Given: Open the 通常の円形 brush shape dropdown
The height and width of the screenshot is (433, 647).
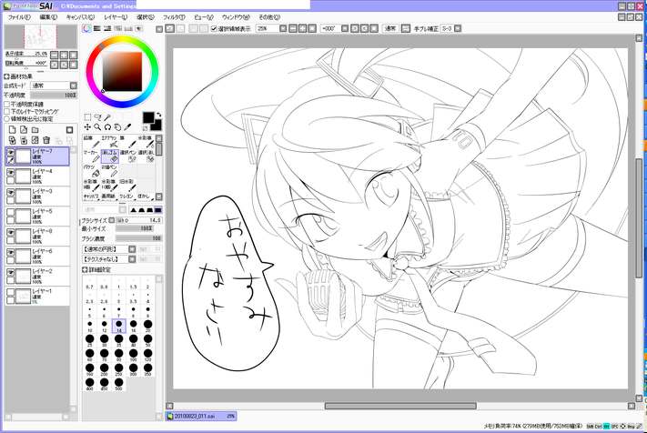Looking at the screenshot, I should [x=132, y=249].
